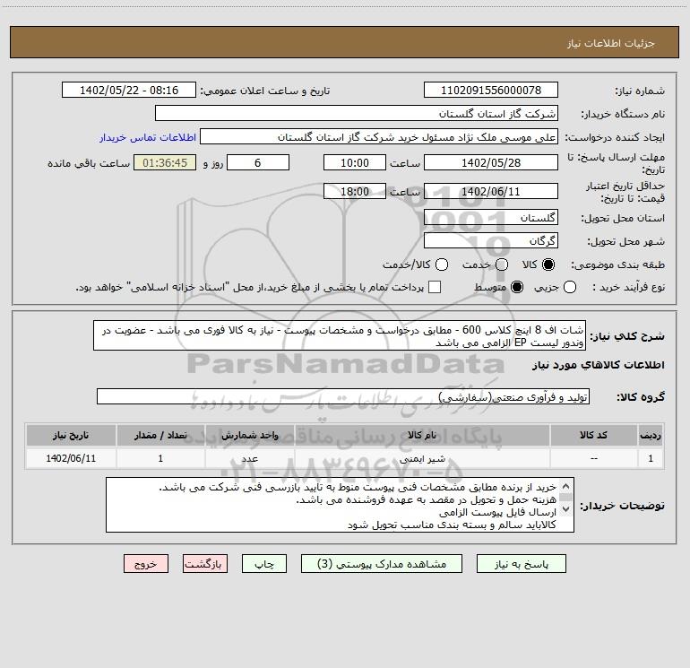Click the validity time field 18:00
The image size is (690, 668).
(x=355, y=192)
